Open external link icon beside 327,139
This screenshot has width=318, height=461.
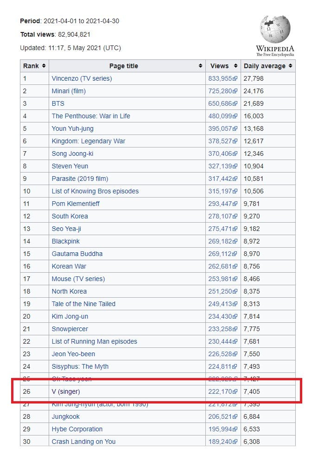coord(235,166)
